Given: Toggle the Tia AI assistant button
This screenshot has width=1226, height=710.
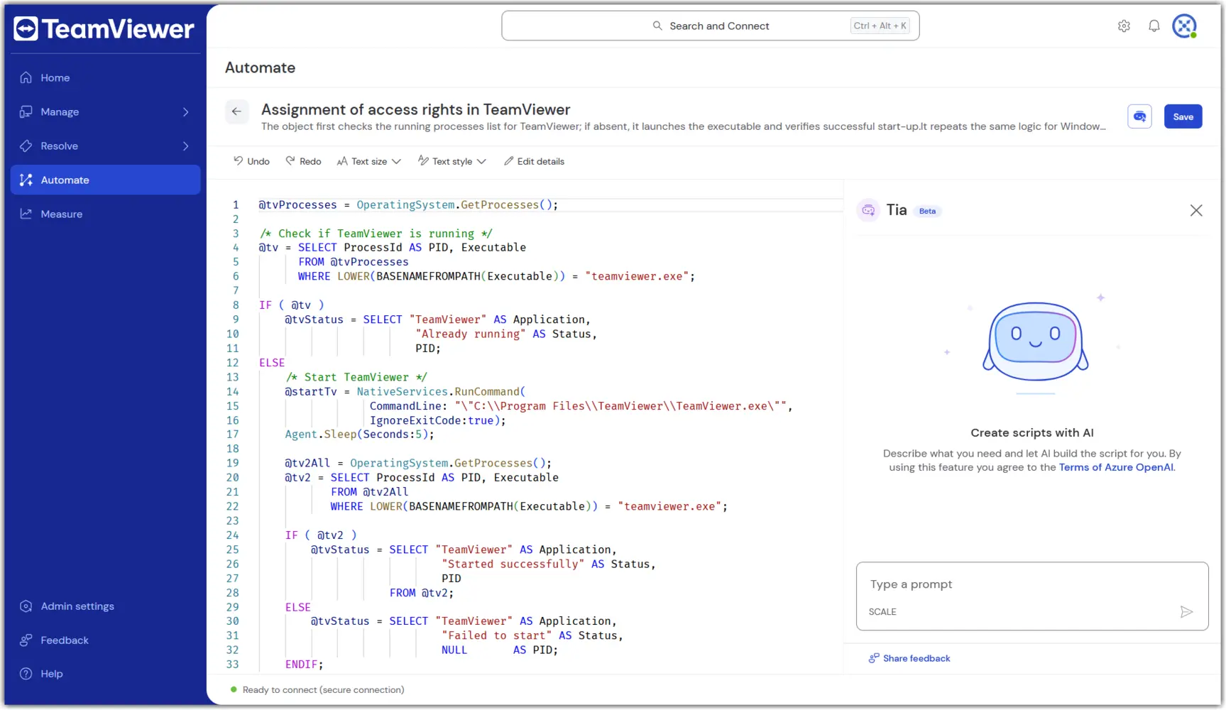Looking at the screenshot, I should 1139,116.
